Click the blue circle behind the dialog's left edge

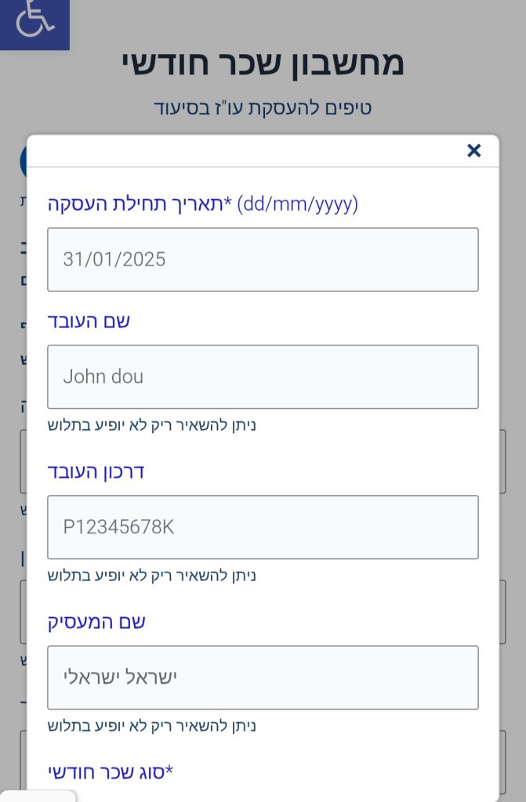tap(23, 161)
